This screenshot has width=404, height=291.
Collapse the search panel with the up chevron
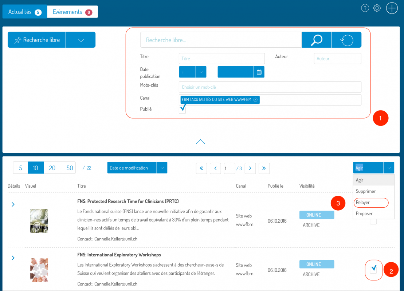click(200, 142)
